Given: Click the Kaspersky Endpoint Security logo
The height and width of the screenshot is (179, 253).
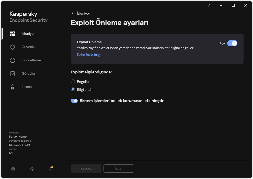Looking at the screenshot, I should pyautogui.click(x=28, y=17).
